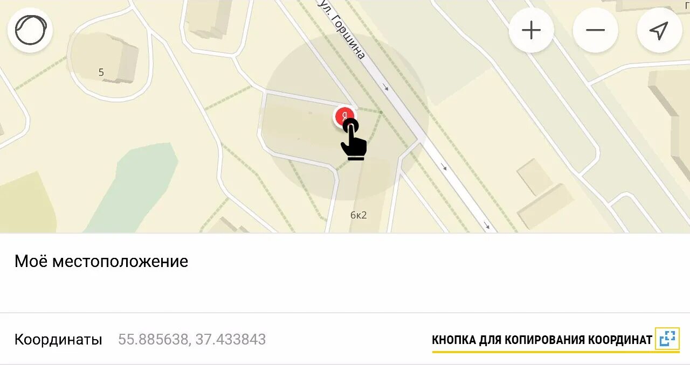Tap the red Yandex location pin
The image size is (690, 365).
click(344, 116)
